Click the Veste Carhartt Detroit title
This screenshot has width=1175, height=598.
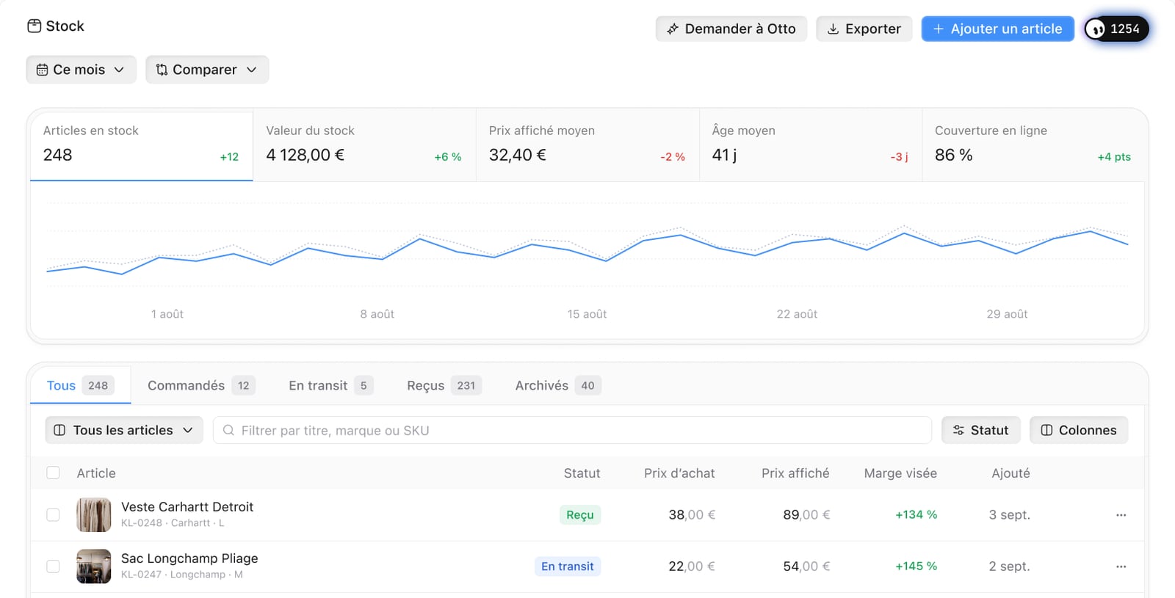coord(187,507)
